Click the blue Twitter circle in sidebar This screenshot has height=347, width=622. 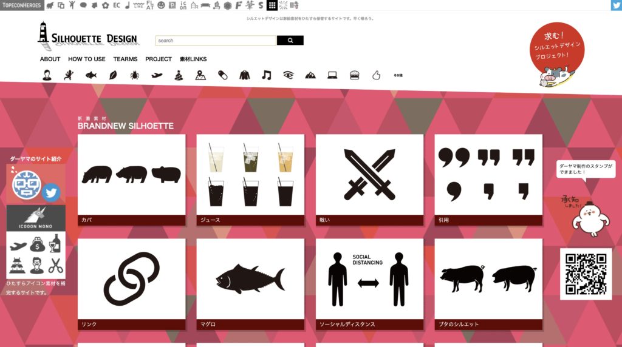tap(51, 193)
